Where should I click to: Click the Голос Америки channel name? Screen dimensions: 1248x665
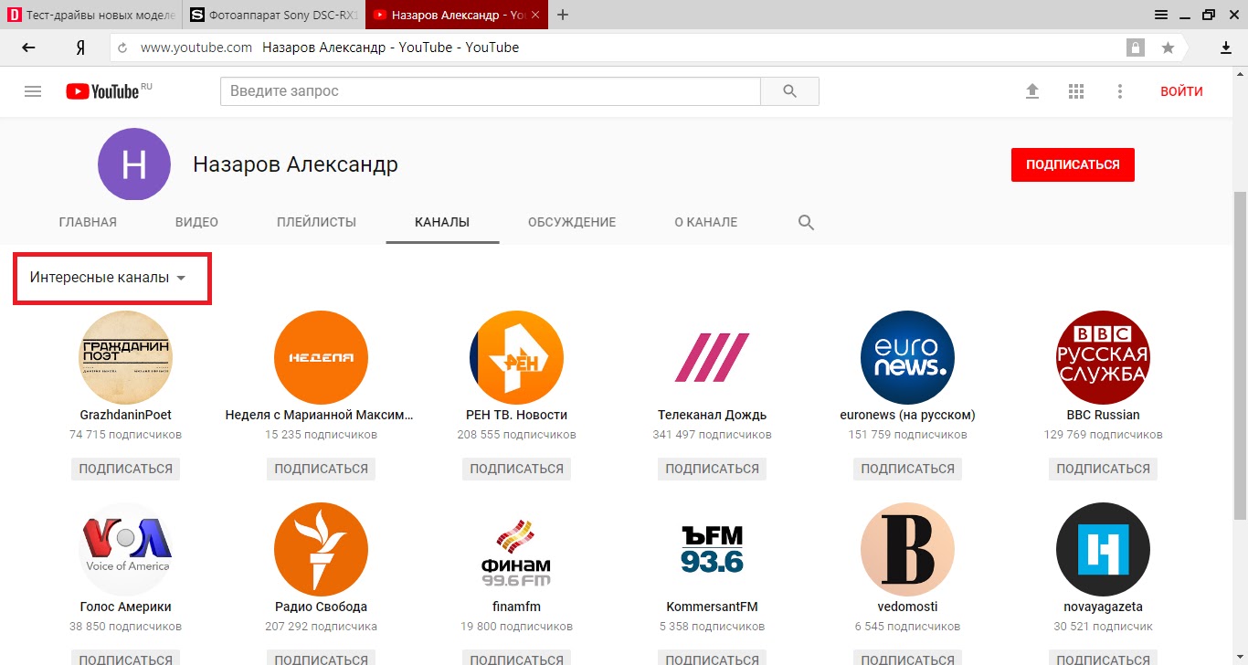126,607
